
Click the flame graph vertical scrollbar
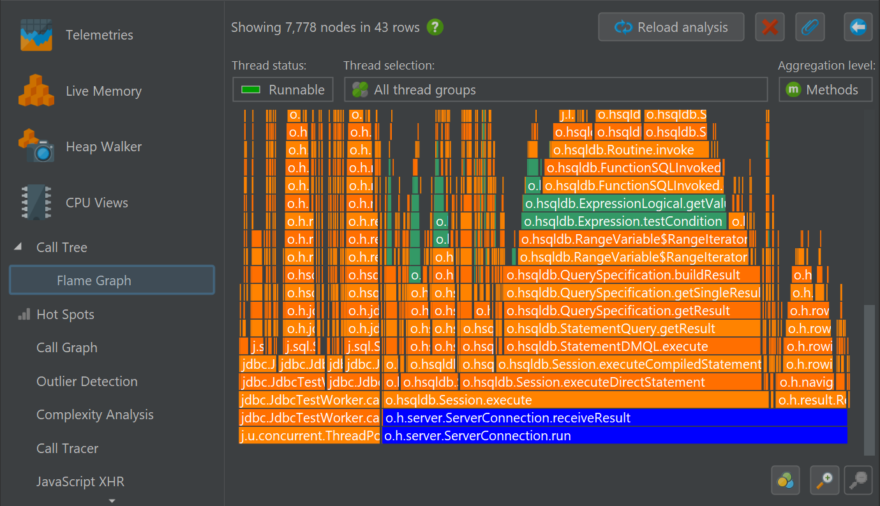click(869, 379)
